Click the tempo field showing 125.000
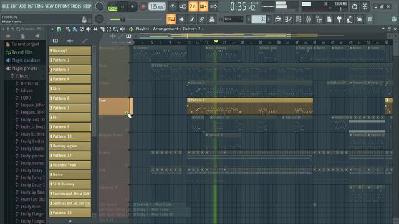This screenshot has width=399, height=224. 156,7
